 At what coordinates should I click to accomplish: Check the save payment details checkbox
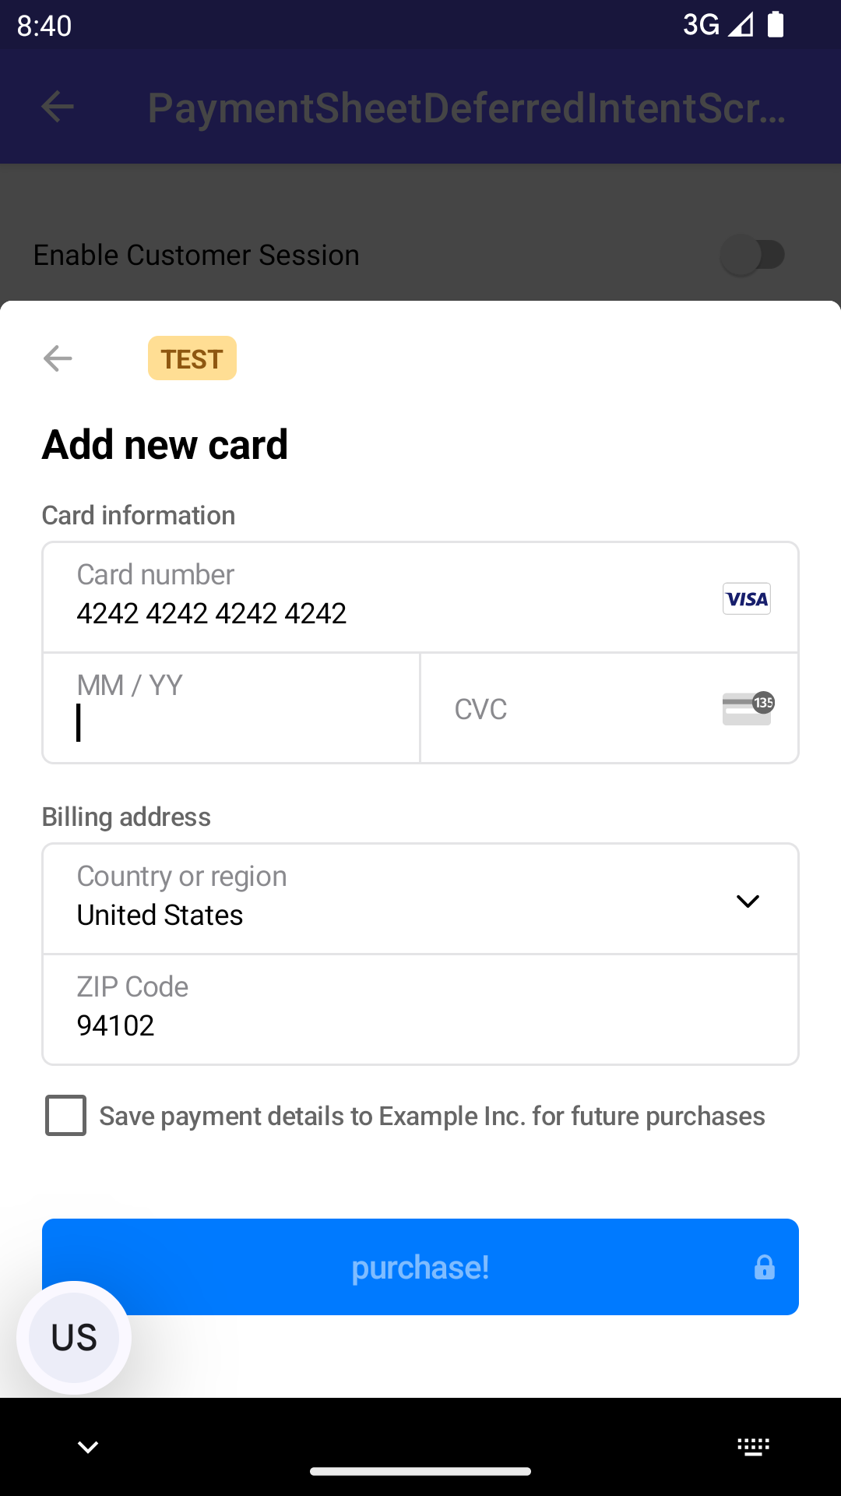pos(66,1115)
